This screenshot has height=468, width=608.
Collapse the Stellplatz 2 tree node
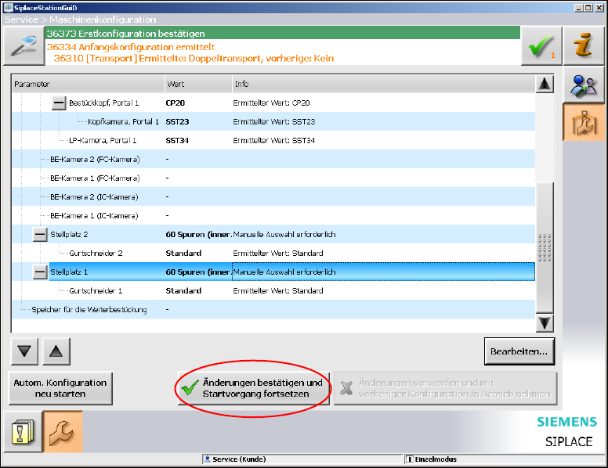click(x=40, y=235)
